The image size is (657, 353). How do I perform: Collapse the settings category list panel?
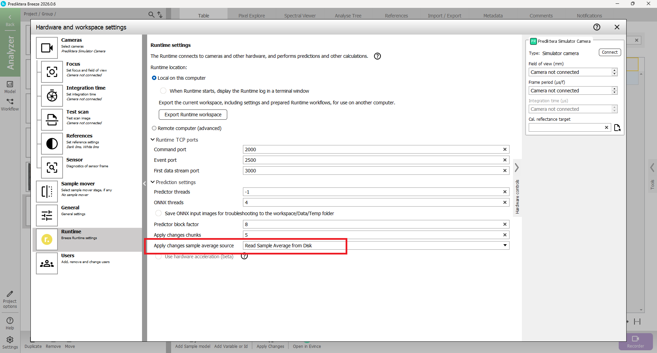pos(144,183)
